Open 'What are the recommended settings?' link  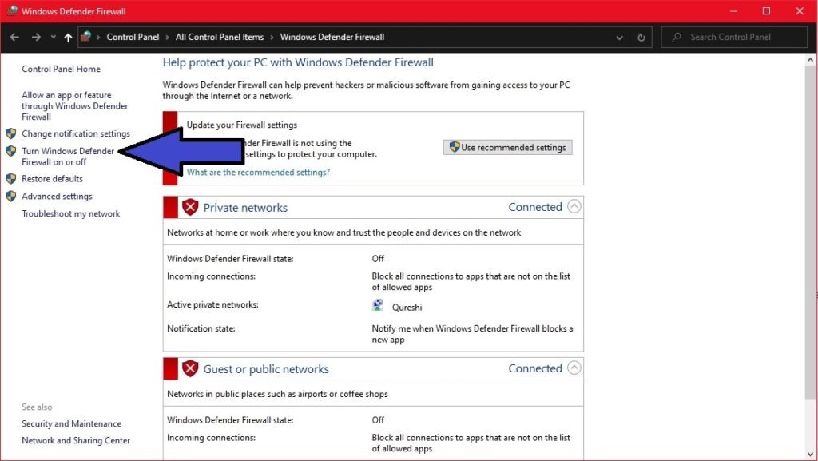click(x=258, y=172)
